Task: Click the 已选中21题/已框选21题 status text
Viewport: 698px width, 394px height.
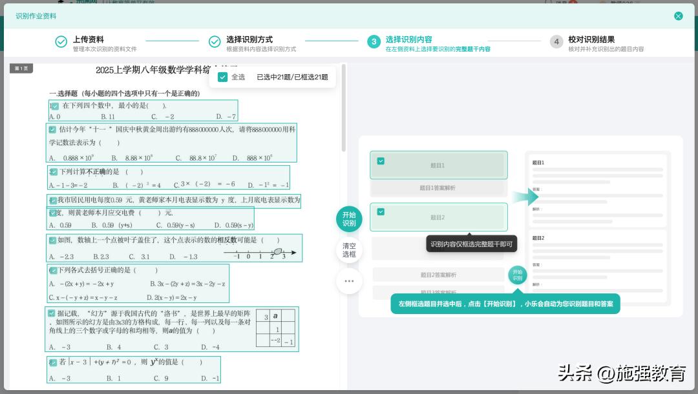Action: pos(293,77)
